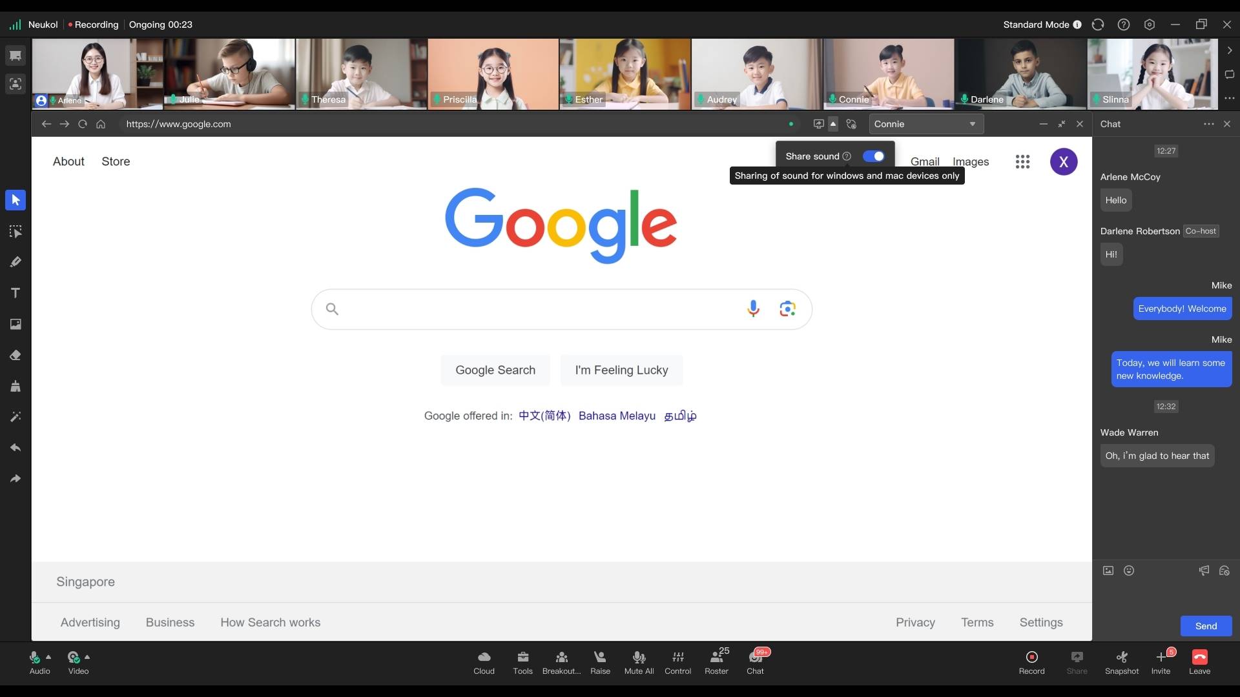Open the Store menu item

(x=116, y=162)
